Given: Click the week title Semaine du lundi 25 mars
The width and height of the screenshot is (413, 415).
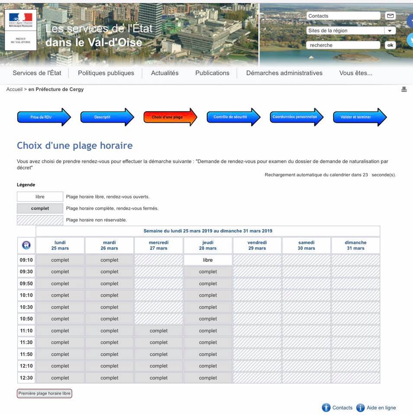Looking at the screenshot, I should (x=208, y=231).
